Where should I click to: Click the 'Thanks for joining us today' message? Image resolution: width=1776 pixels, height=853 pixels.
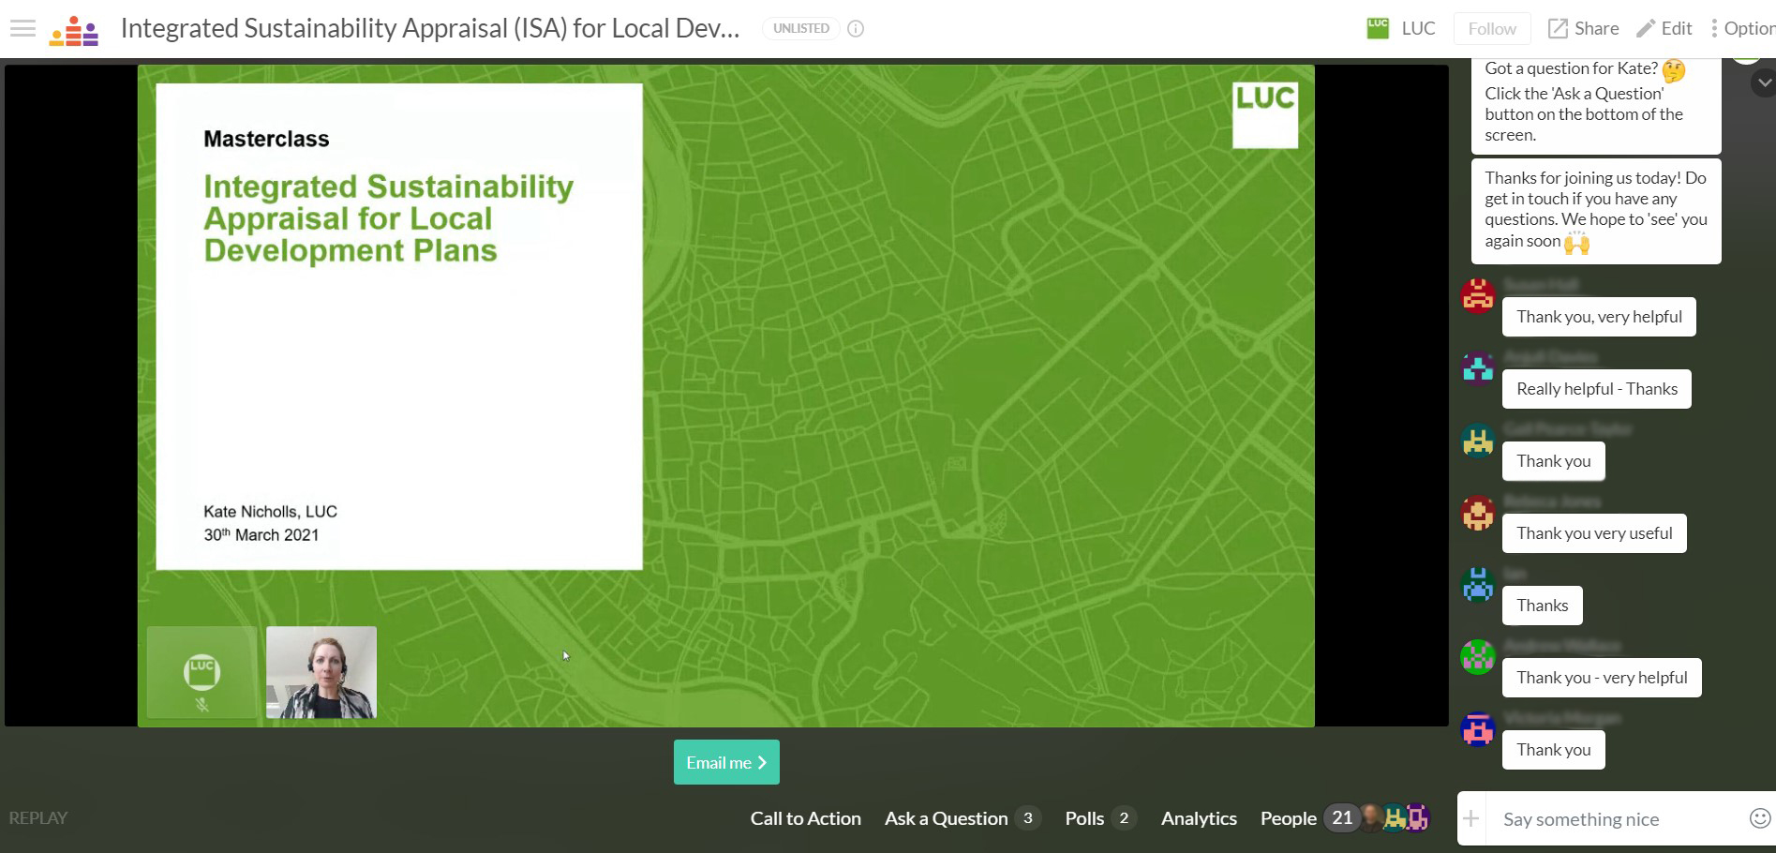1596,211
